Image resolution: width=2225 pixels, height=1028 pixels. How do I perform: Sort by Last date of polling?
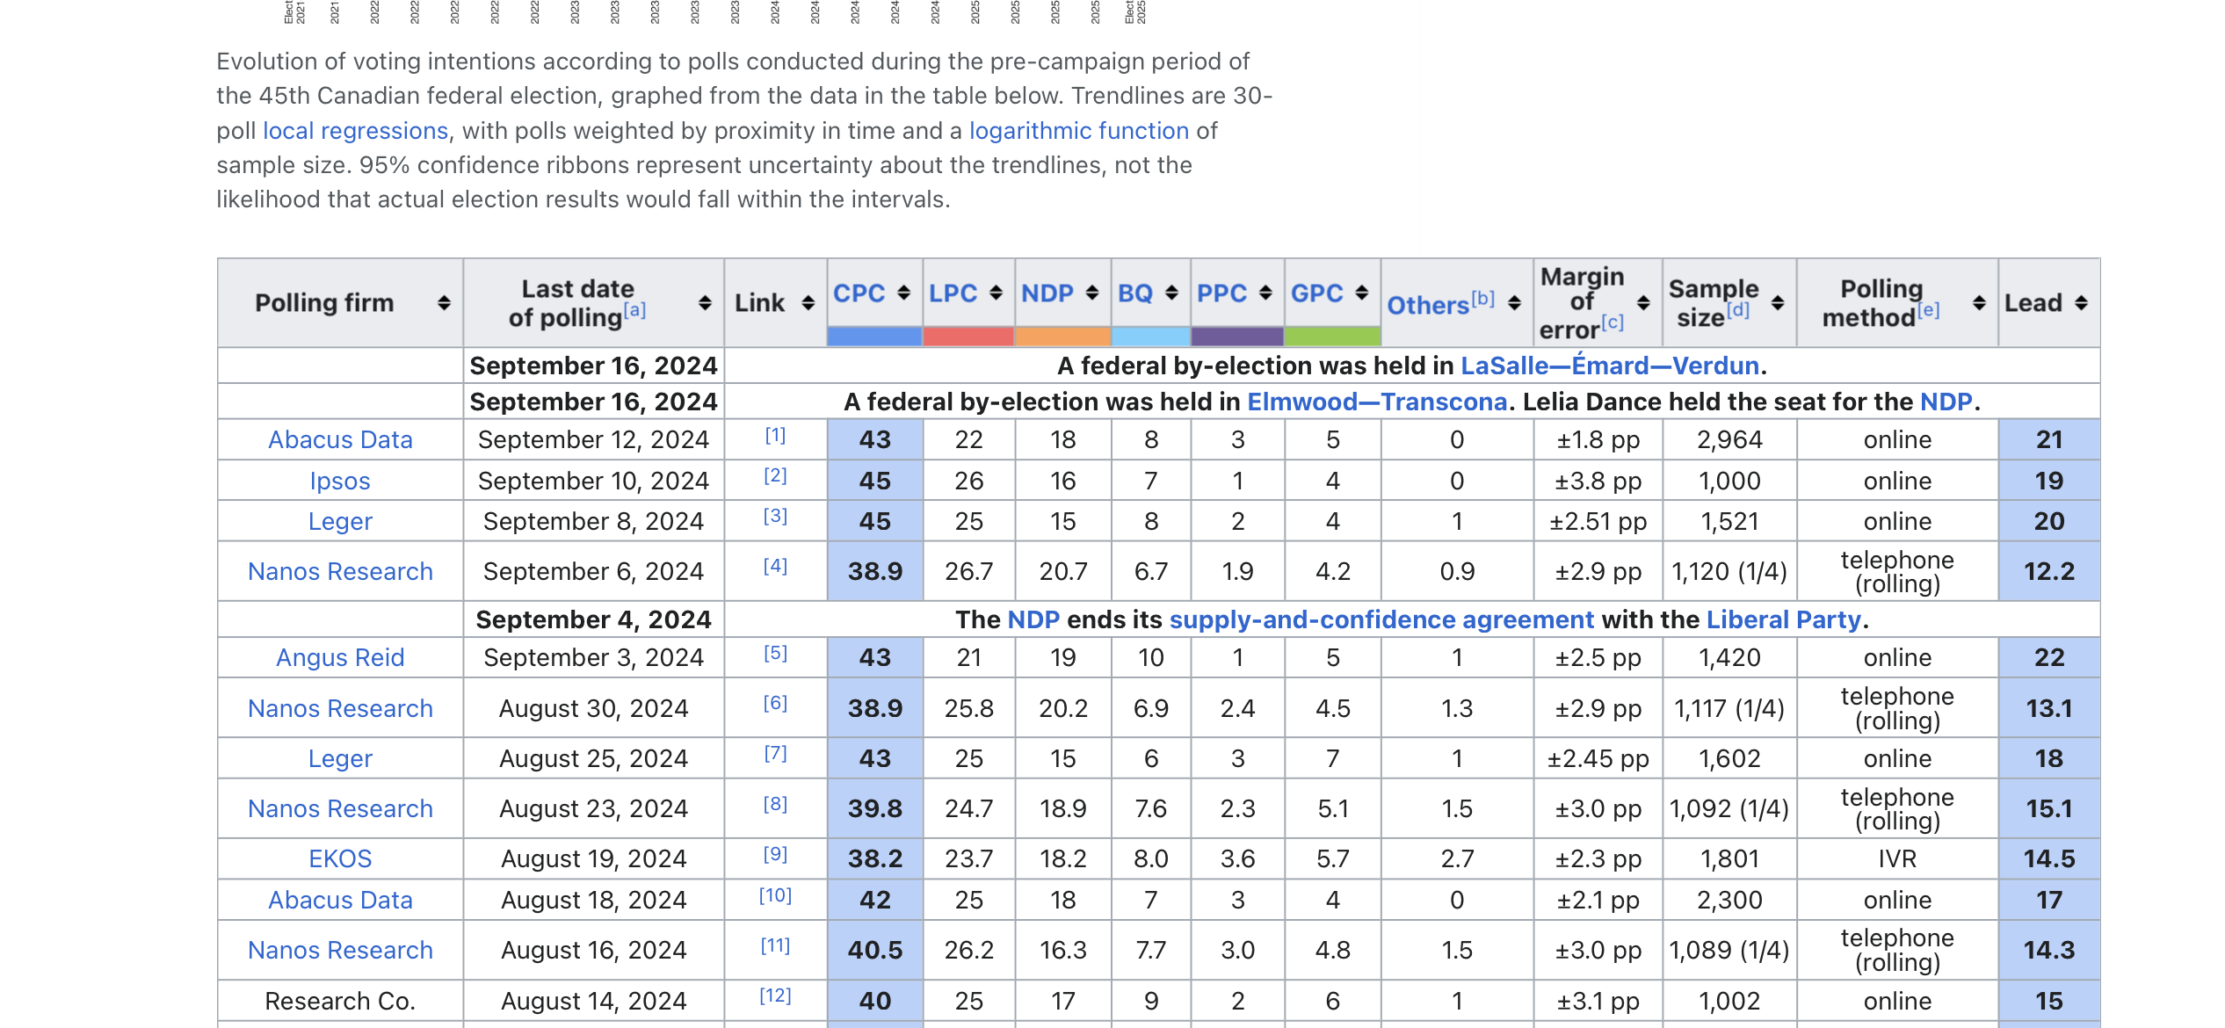pos(705,303)
